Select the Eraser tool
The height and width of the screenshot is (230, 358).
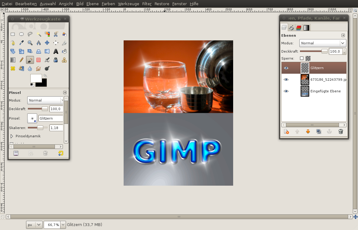[39, 60]
